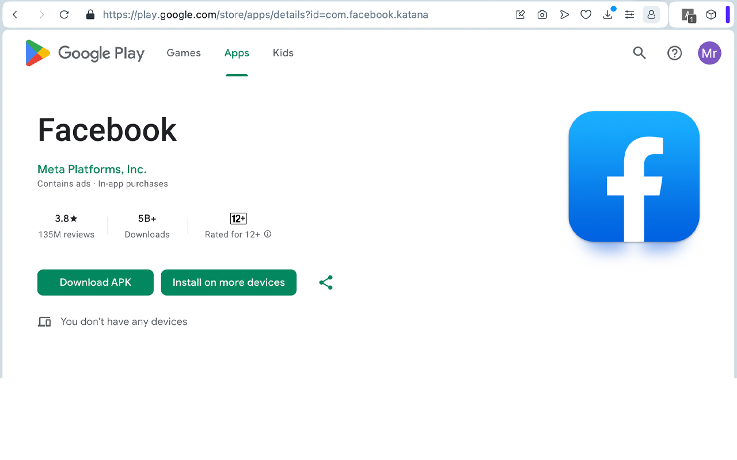The image size is (737, 460).
Task: Click the Facebook app title
Action: 107,130
